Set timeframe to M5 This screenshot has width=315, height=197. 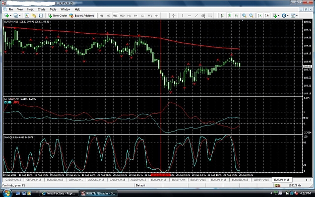click(108, 16)
